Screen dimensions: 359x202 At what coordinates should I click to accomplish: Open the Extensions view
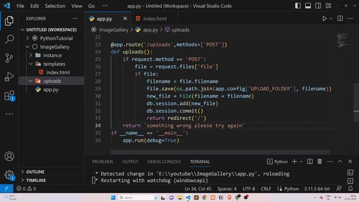(9, 95)
